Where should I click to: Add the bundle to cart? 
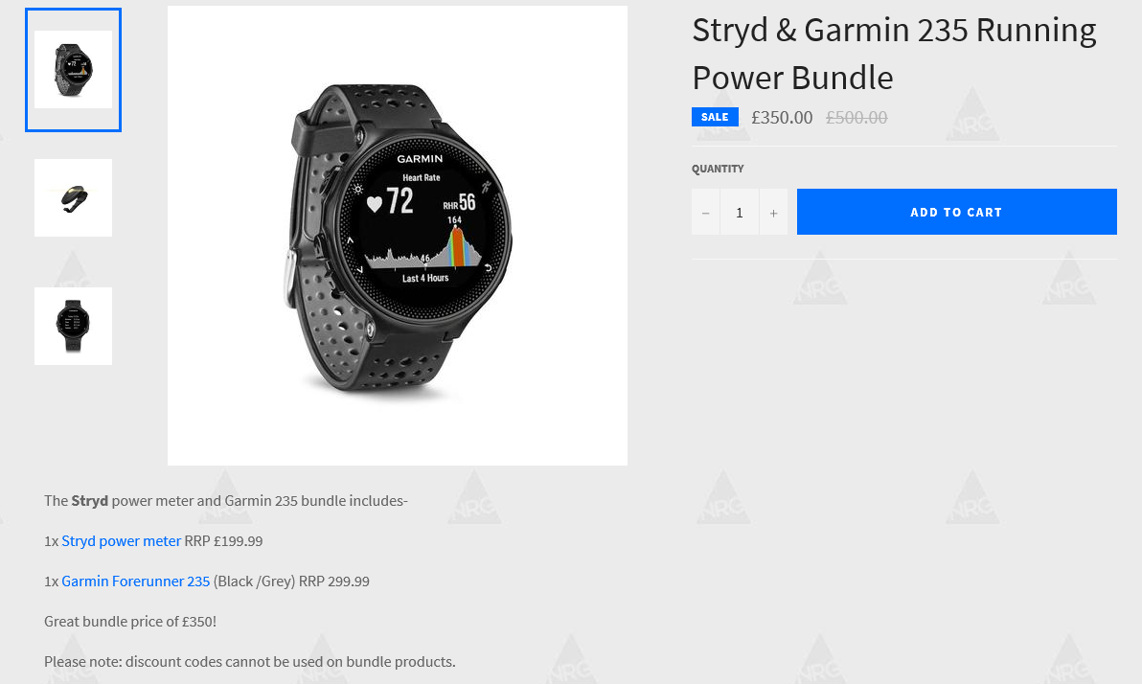tap(956, 212)
